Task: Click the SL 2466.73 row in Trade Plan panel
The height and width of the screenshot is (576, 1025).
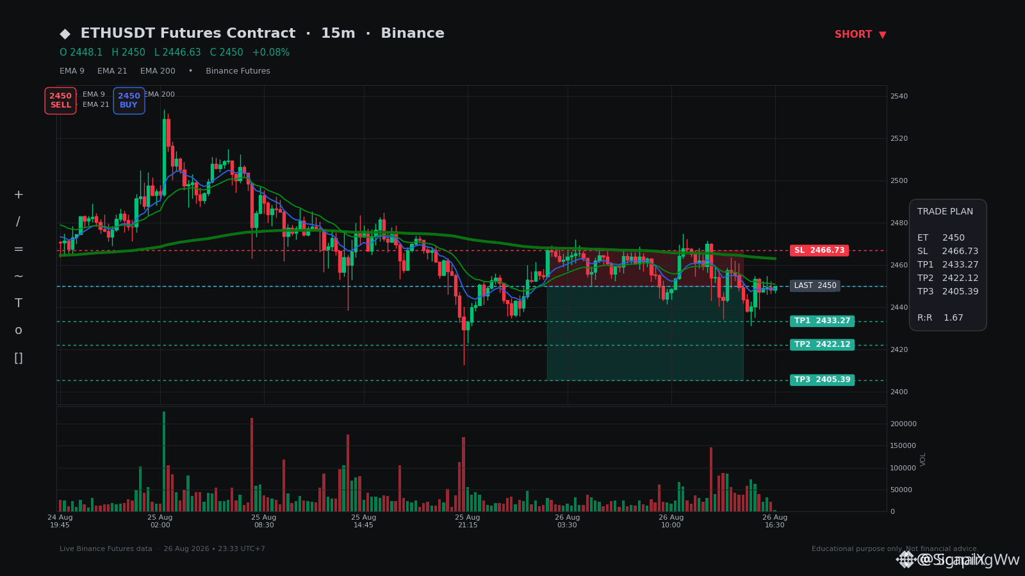Action: [948, 251]
